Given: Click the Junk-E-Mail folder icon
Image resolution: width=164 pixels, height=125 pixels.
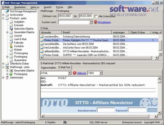Looking at the screenshot, I should (11, 39).
